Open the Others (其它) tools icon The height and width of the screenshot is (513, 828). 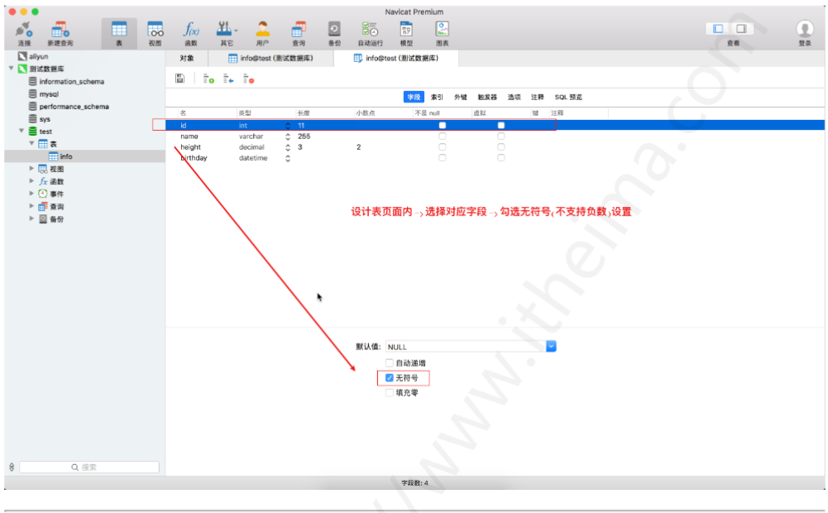click(x=227, y=33)
